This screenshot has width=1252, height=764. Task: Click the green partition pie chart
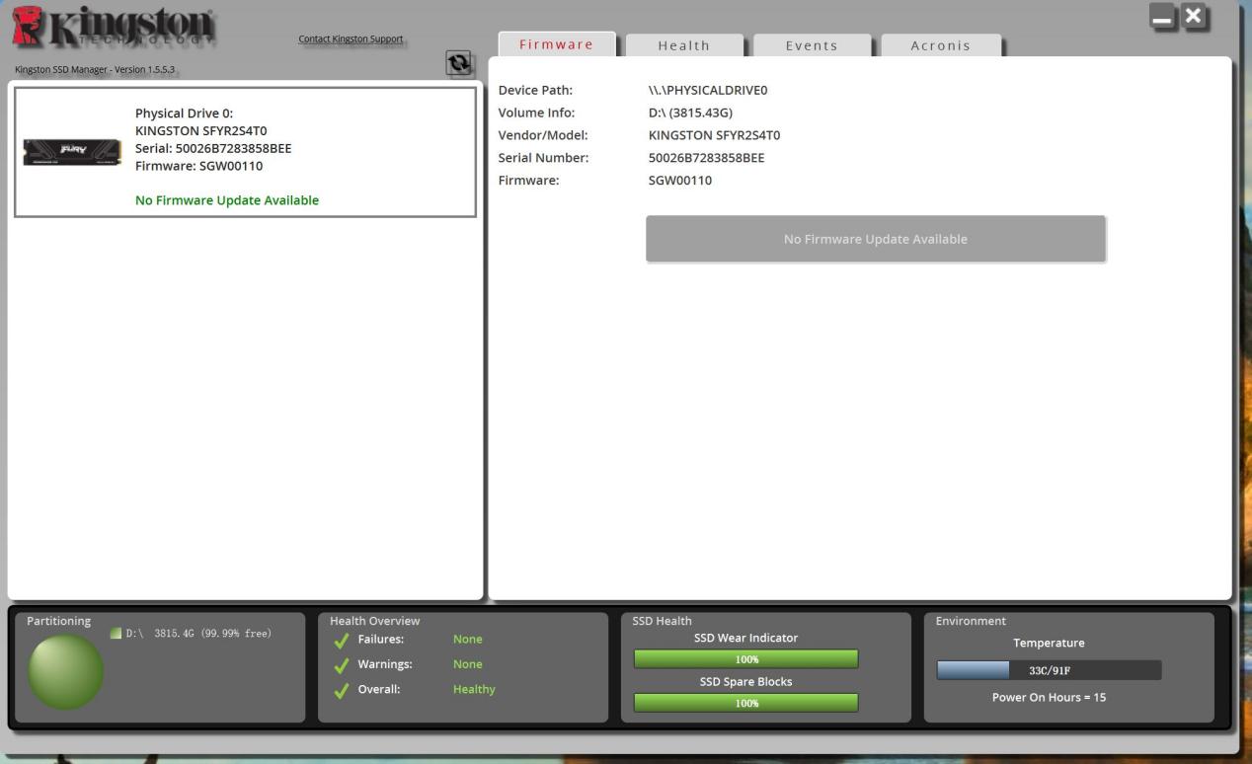[x=65, y=670]
